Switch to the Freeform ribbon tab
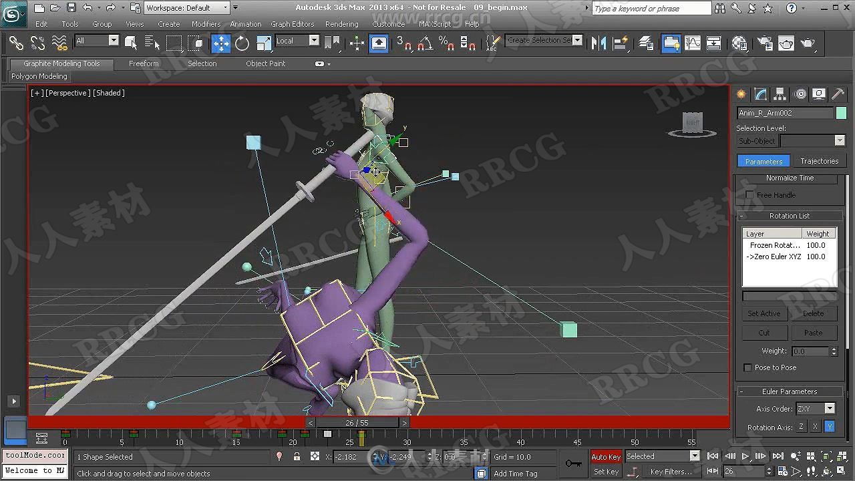The height and width of the screenshot is (481, 855). pos(144,63)
